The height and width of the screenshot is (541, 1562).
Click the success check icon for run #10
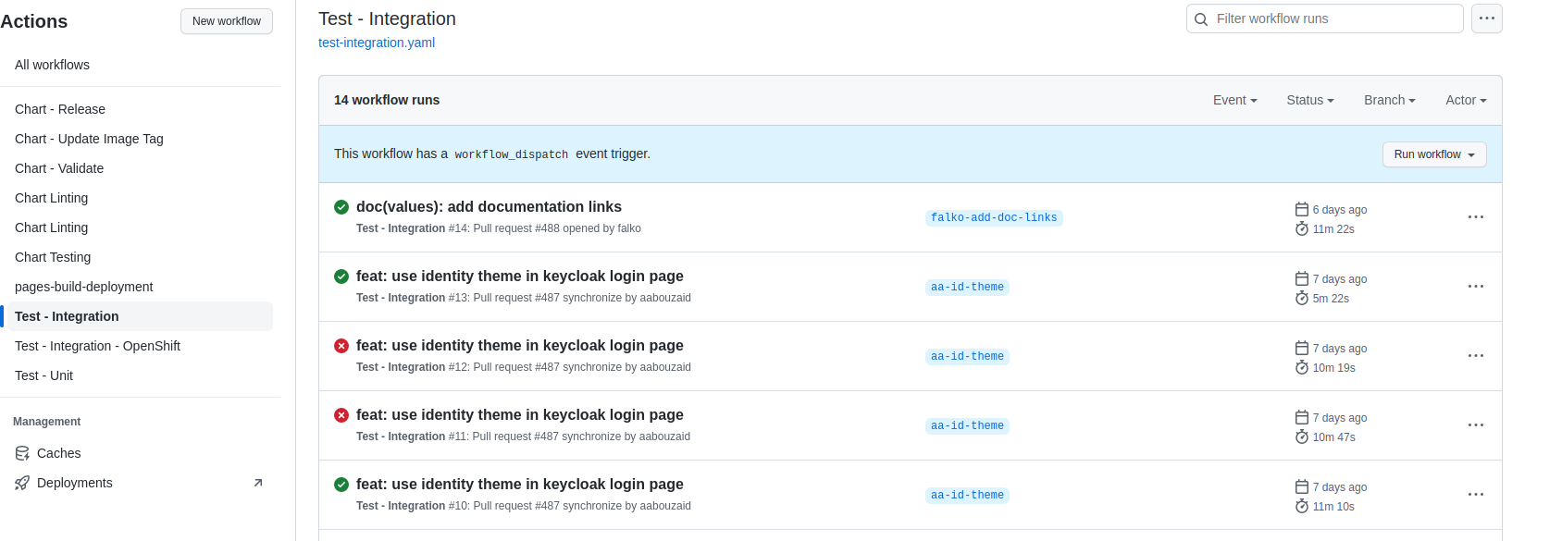pyautogui.click(x=341, y=485)
